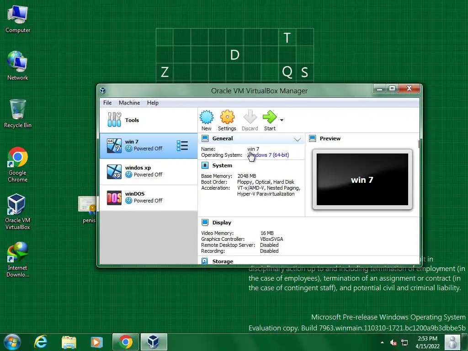The height and width of the screenshot is (351, 468).
Task: Click the Display section header
Action: 222,223
